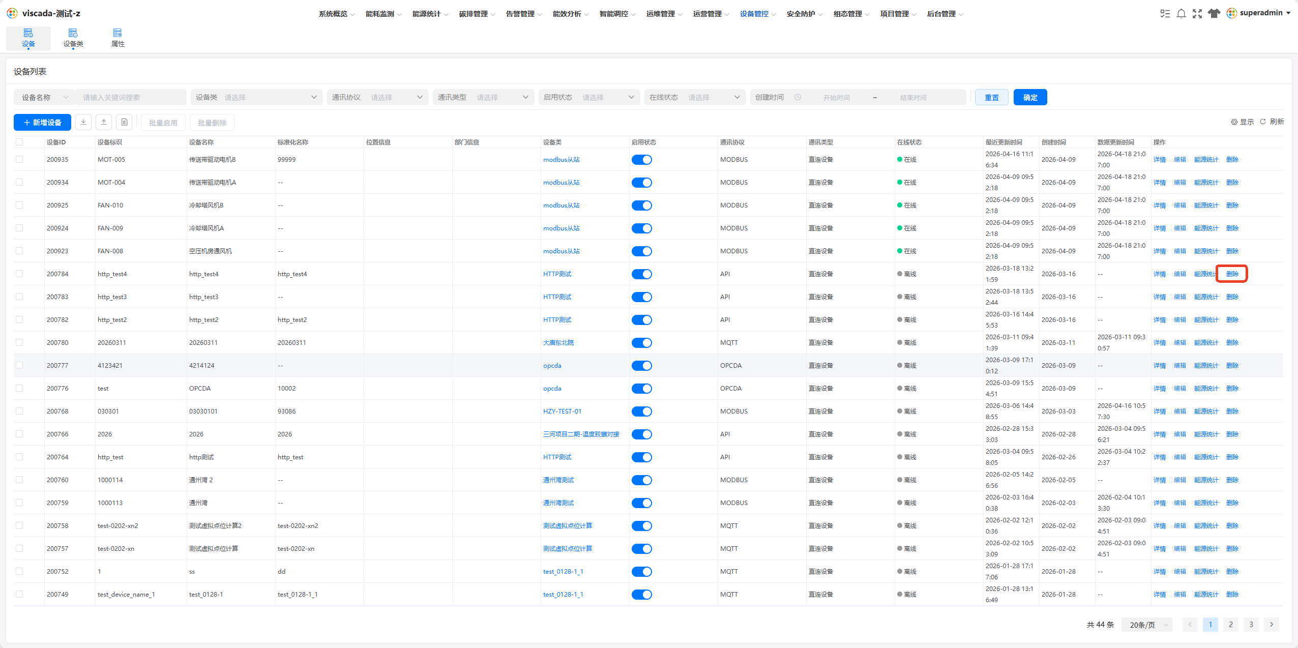Viewport: 1298px width, 648px height.
Task: Open the 后台管理 menu
Action: point(945,14)
